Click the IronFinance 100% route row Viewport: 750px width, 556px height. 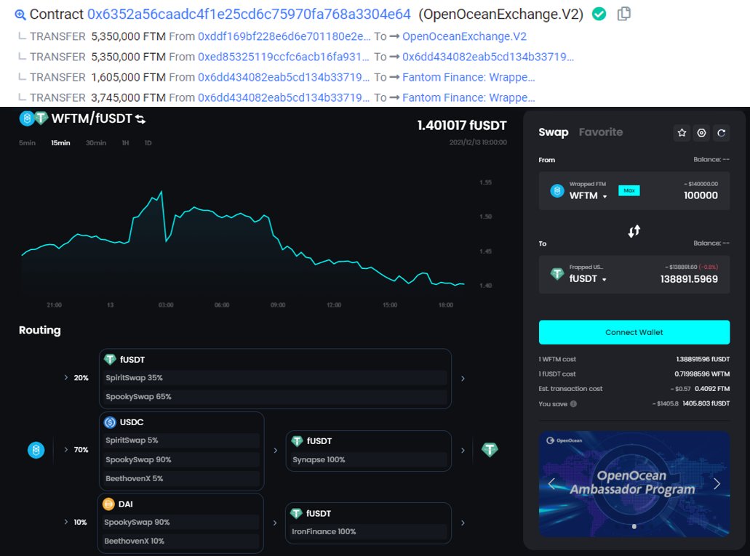click(x=368, y=531)
